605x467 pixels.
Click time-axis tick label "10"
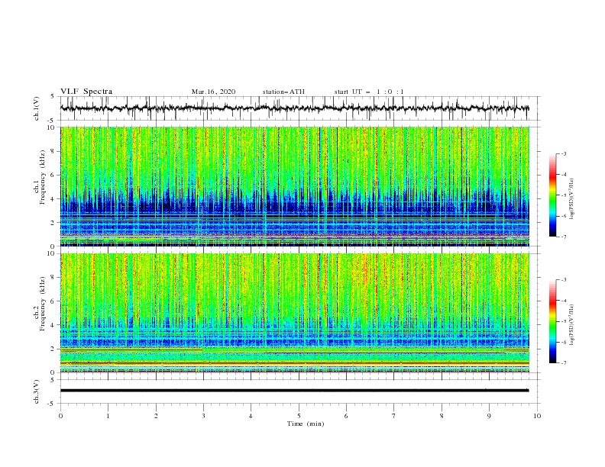[537, 416]
